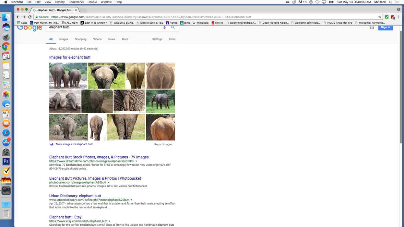Viewport: 404px width, 227px height.
Task: Click the Chrome profile avatar icon
Action: [x=398, y=10]
